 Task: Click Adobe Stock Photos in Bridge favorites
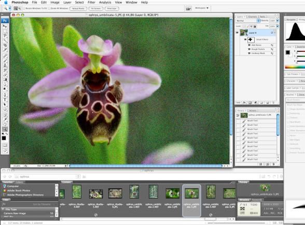coord(19,190)
